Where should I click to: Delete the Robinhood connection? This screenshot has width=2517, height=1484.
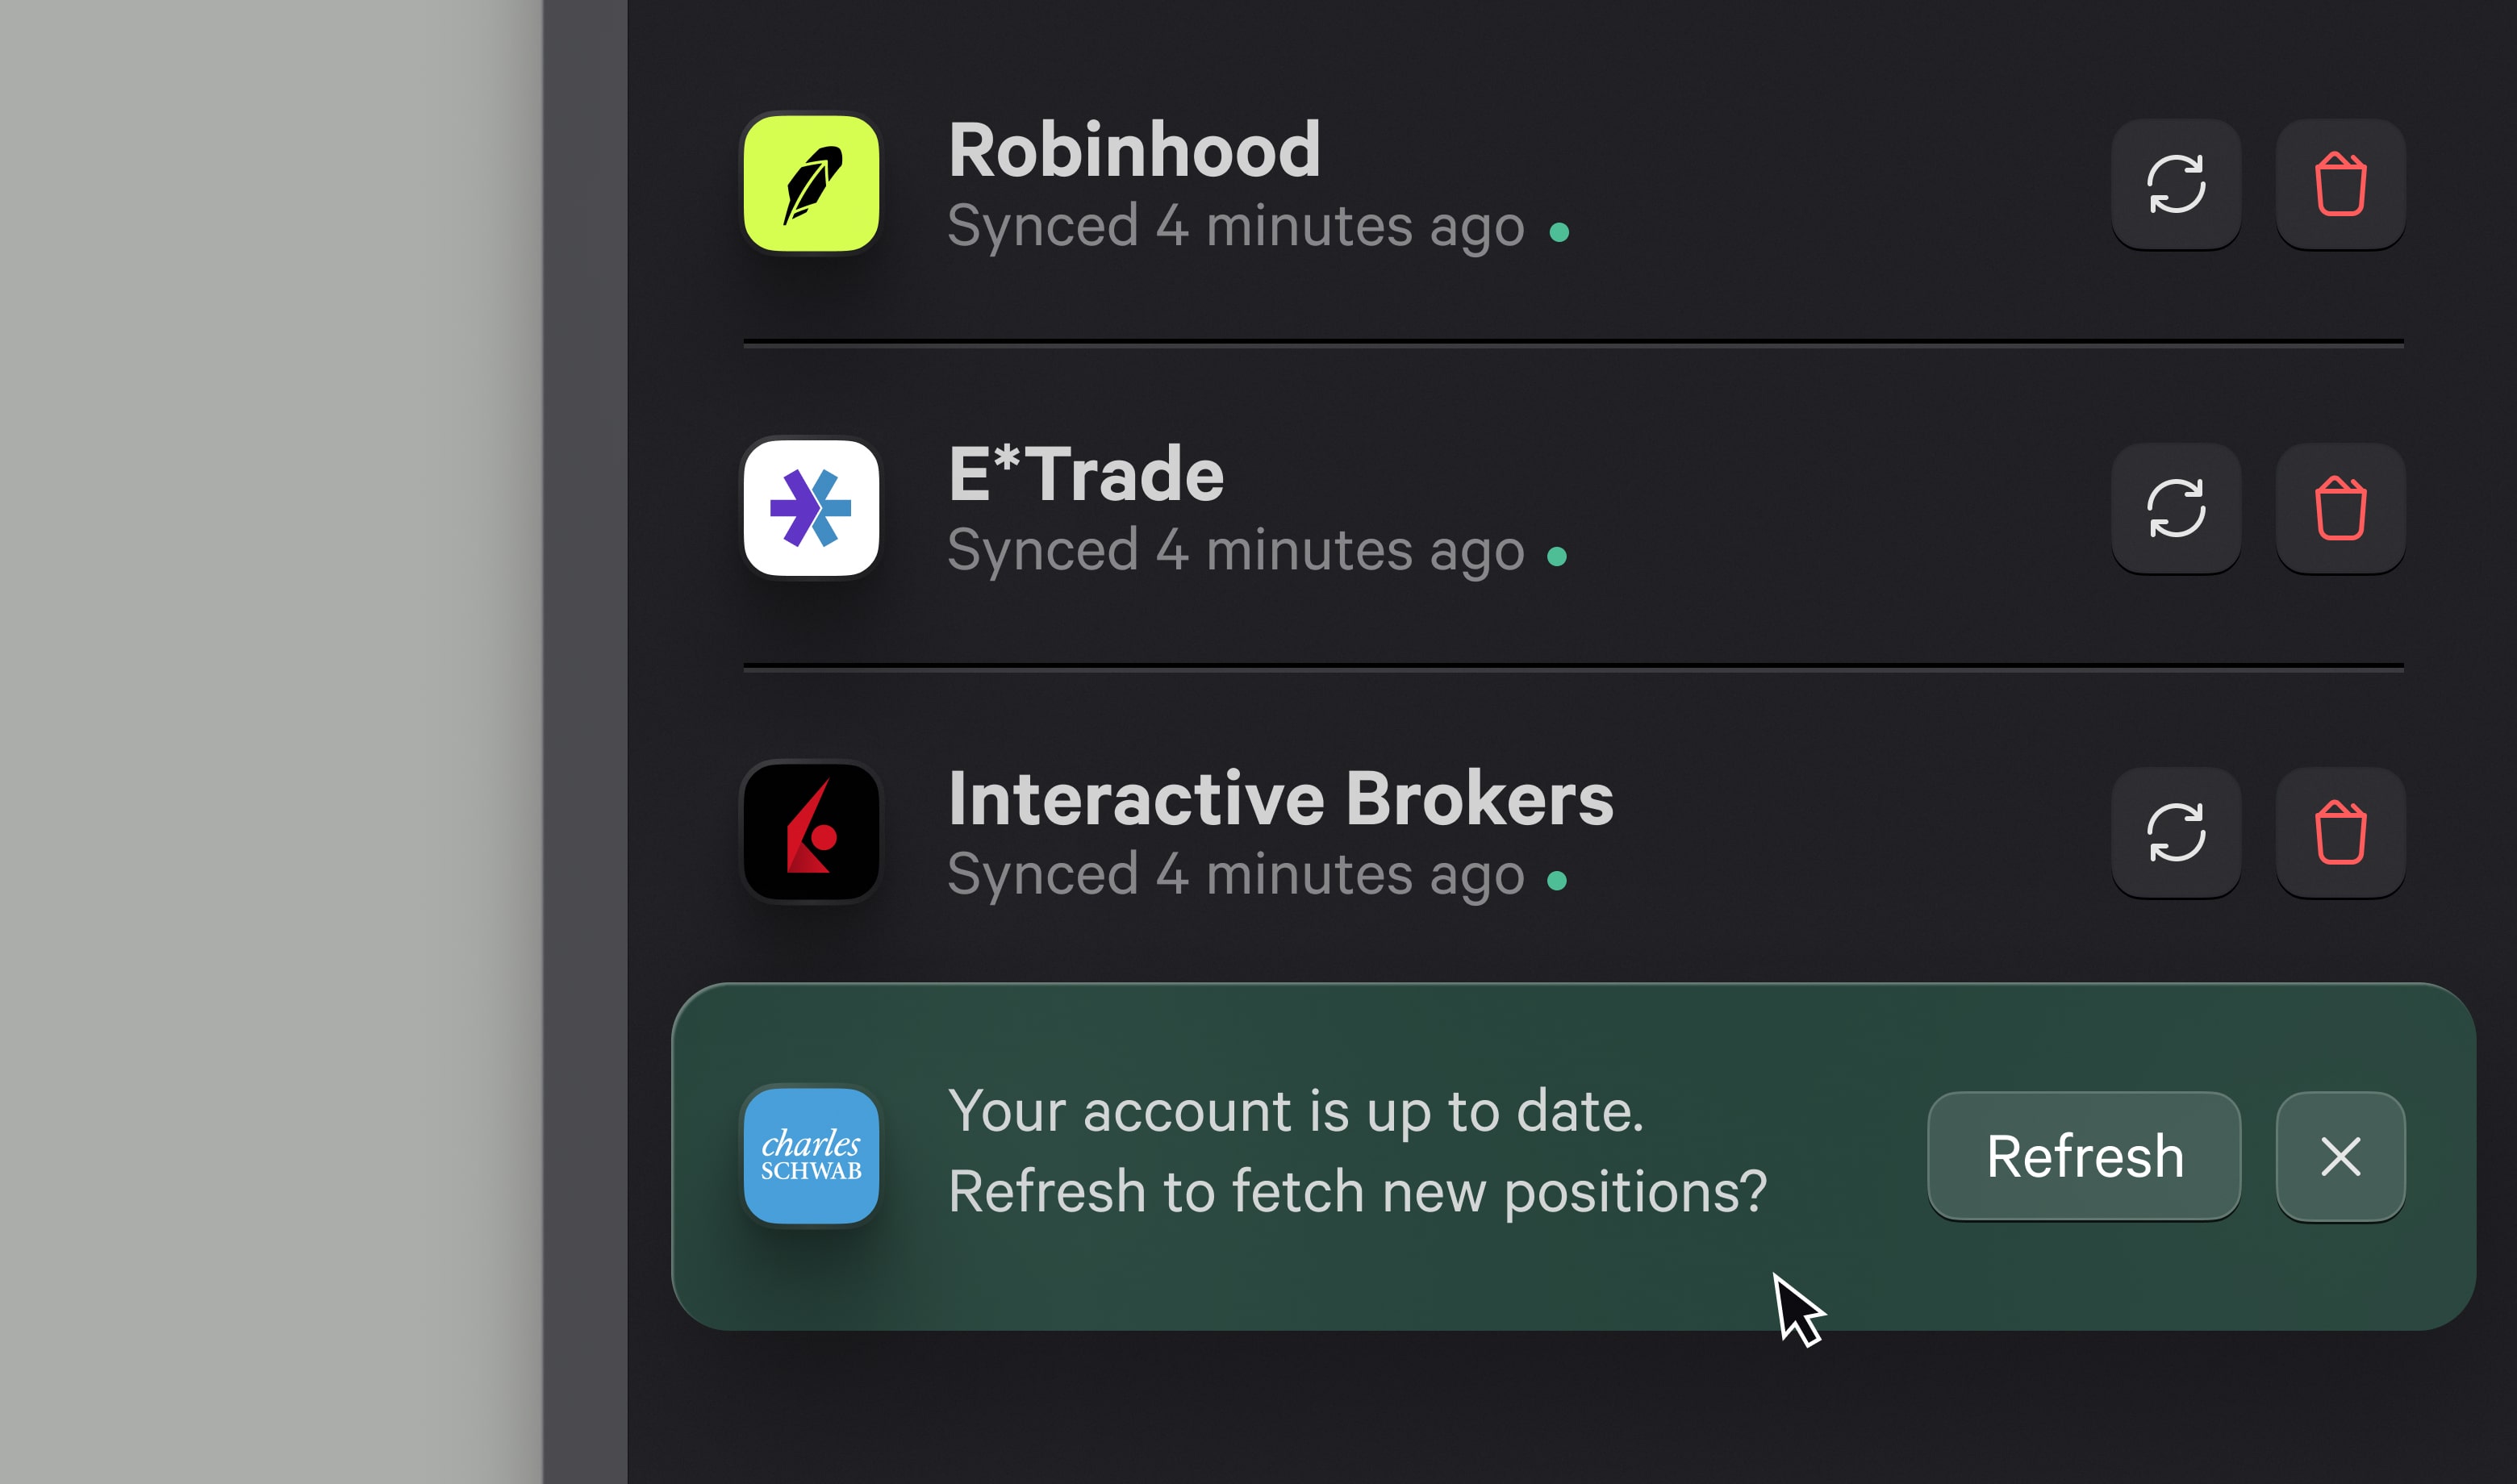pos(2340,184)
